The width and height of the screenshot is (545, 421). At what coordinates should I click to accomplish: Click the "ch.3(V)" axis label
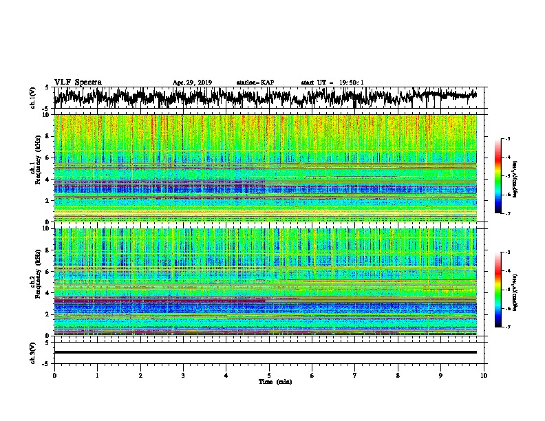coord(33,354)
